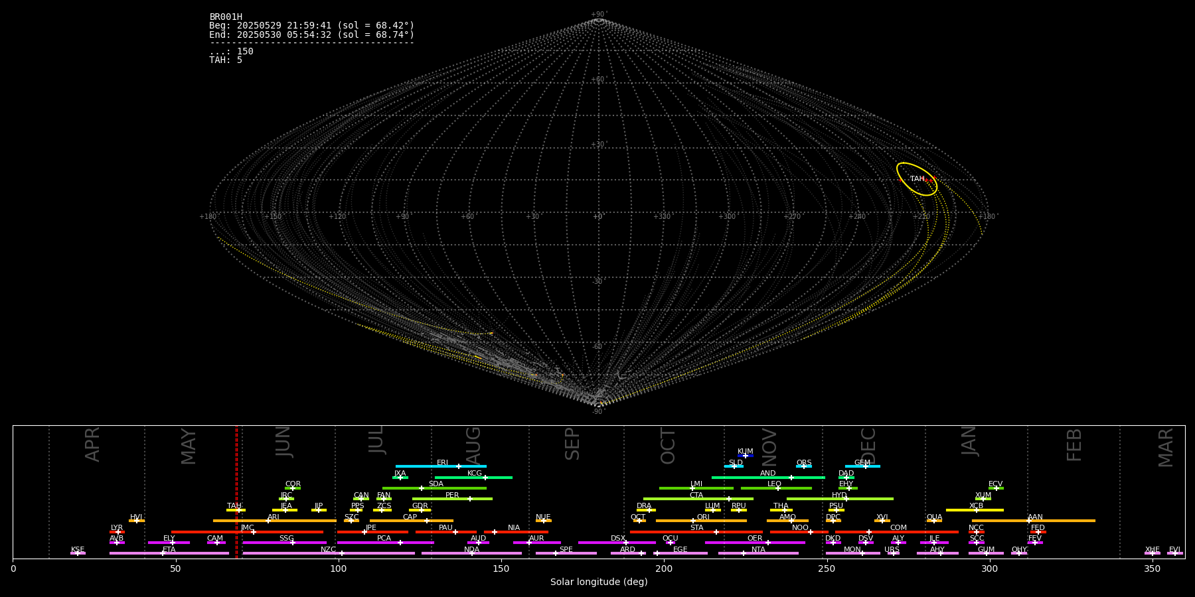Click the SPE shower label
The width and height of the screenshot is (1195, 597).
click(x=566, y=550)
